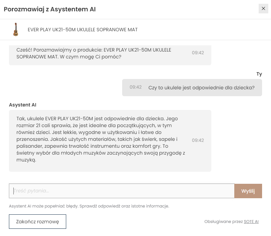Screen dimensions: 271x236
Task: Click the 09:42 timestamp in the greeting message
Action: point(198,53)
